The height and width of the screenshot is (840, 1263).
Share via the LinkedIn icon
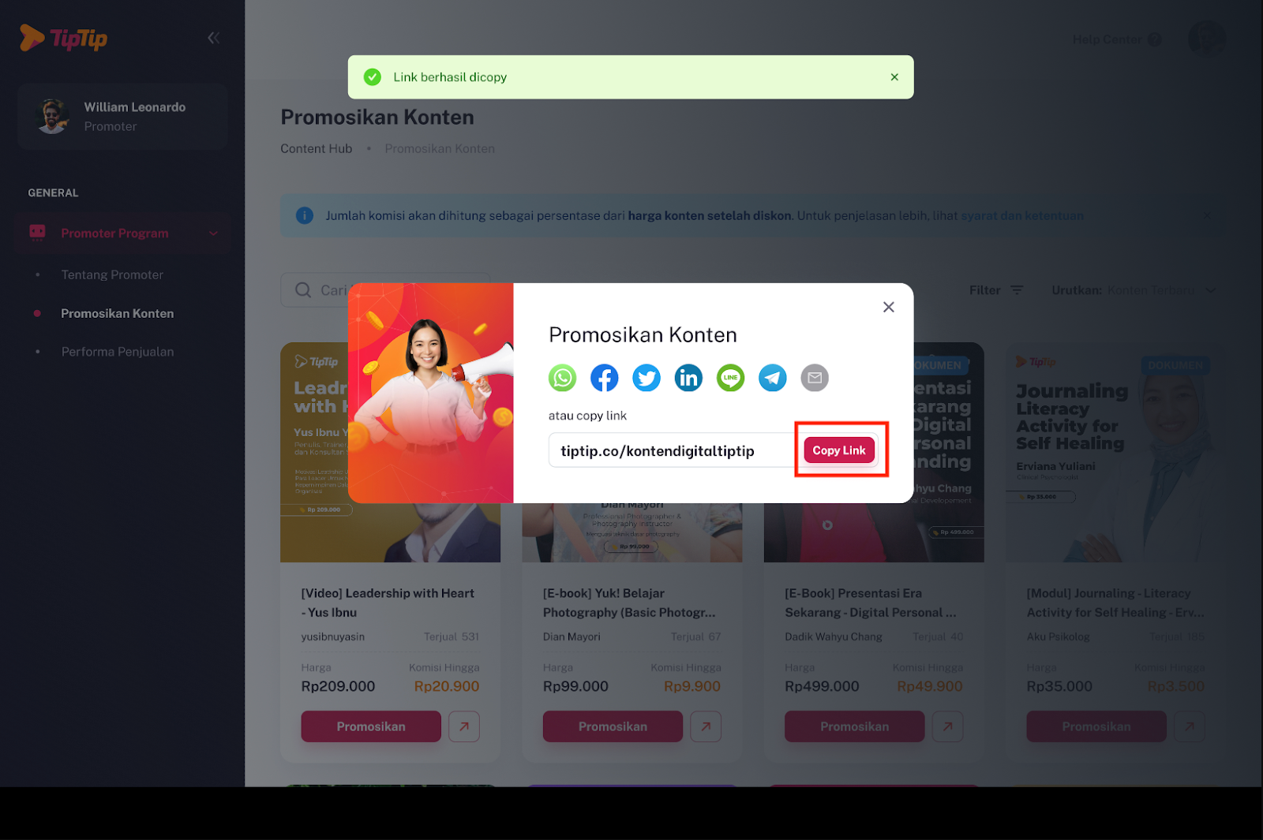pyautogui.click(x=688, y=378)
